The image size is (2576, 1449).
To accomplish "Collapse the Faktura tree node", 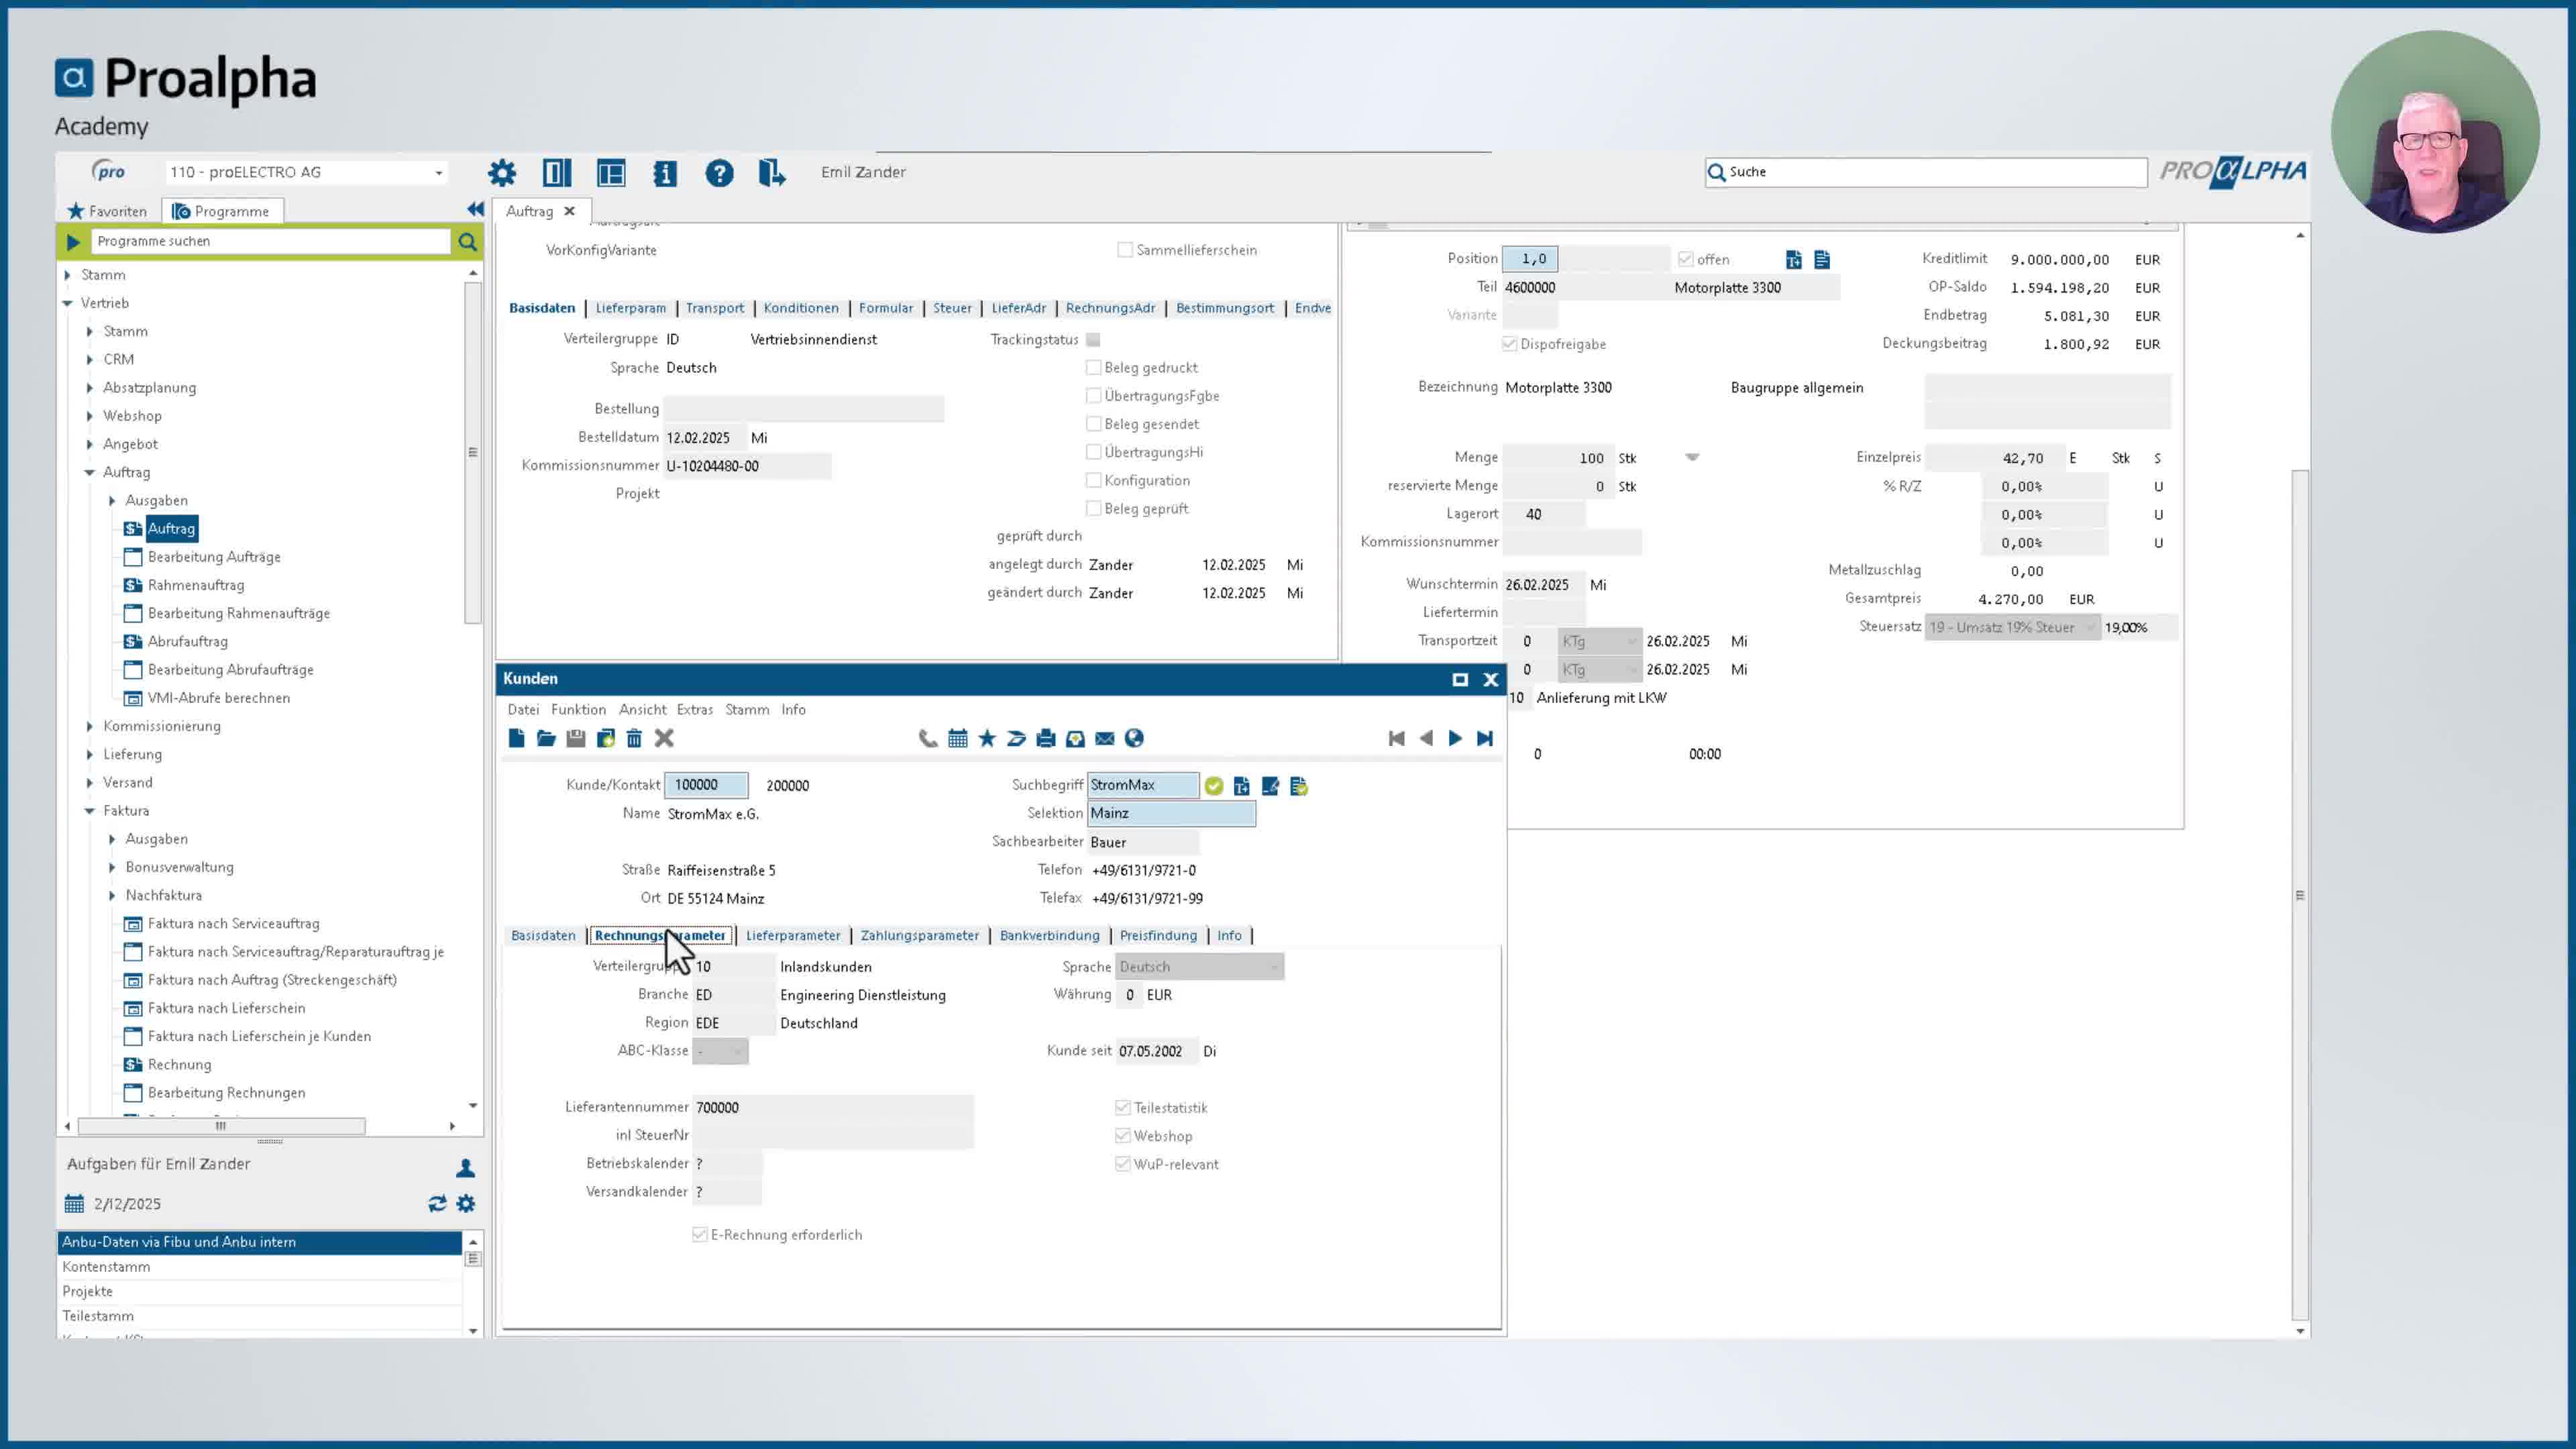I will coord(90,811).
